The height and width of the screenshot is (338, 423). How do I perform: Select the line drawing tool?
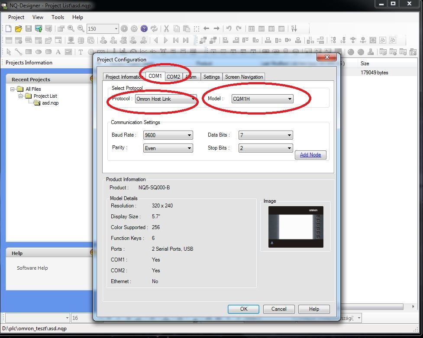18,52
